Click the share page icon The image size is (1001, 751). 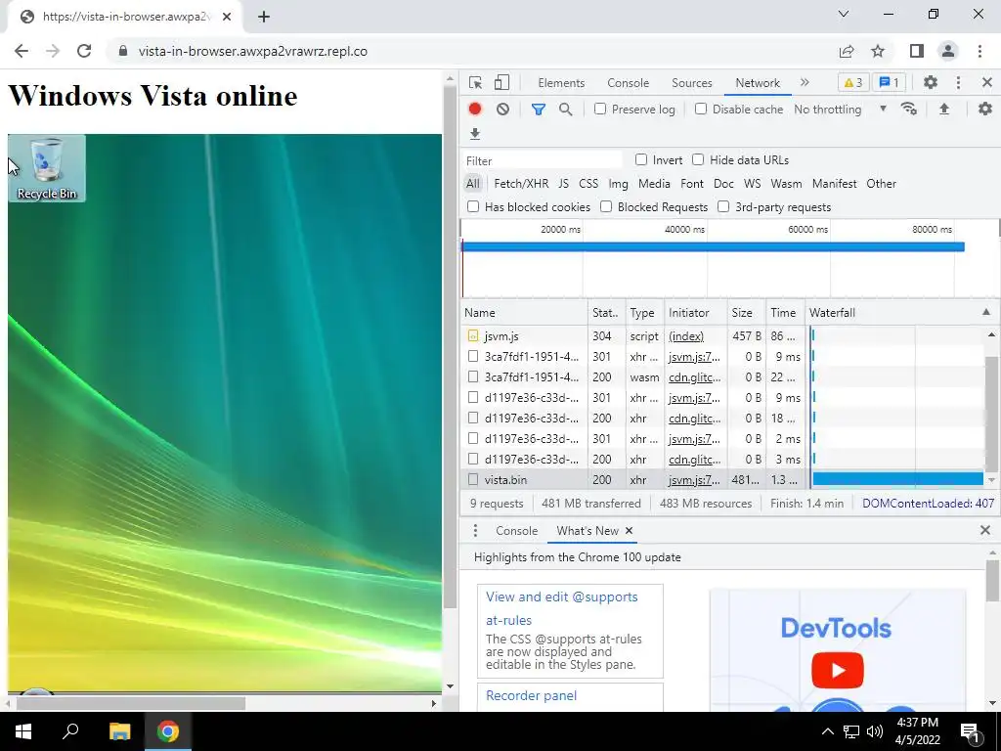point(847,51)
